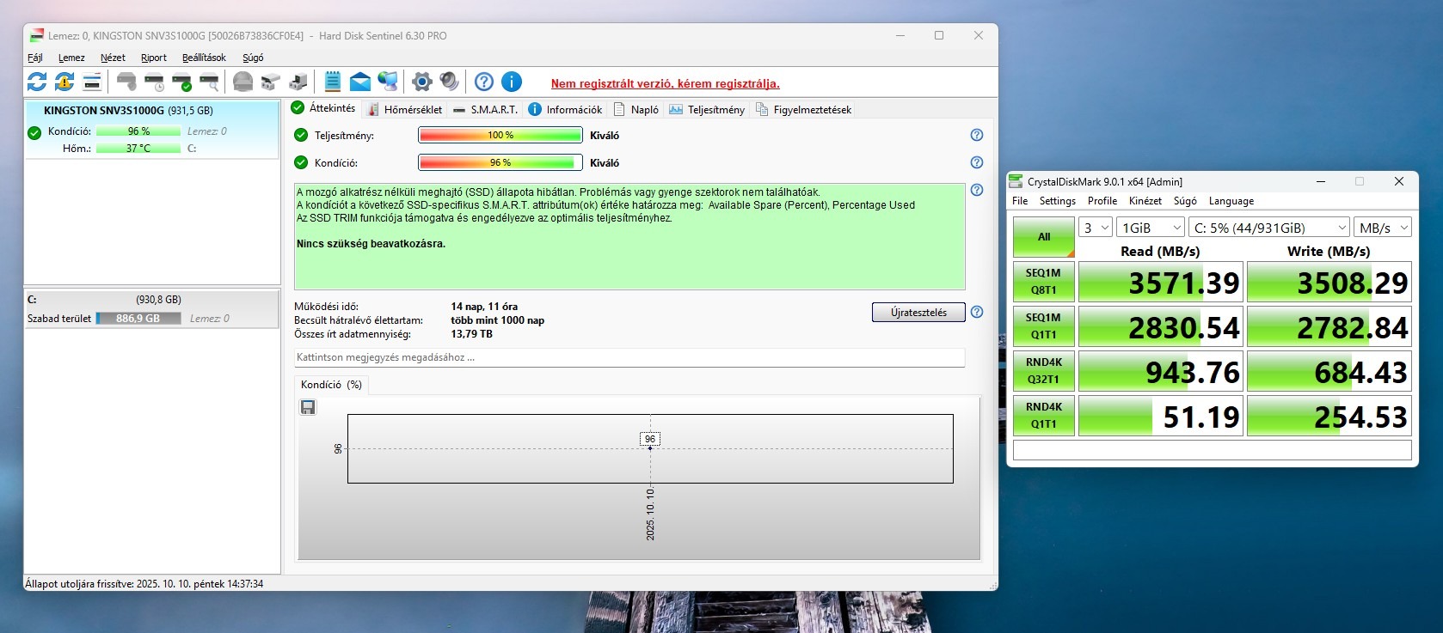Click the Hard Disk Sentinel title bar icon
This screenshot has width=1443, height=633.
[36, 36]
